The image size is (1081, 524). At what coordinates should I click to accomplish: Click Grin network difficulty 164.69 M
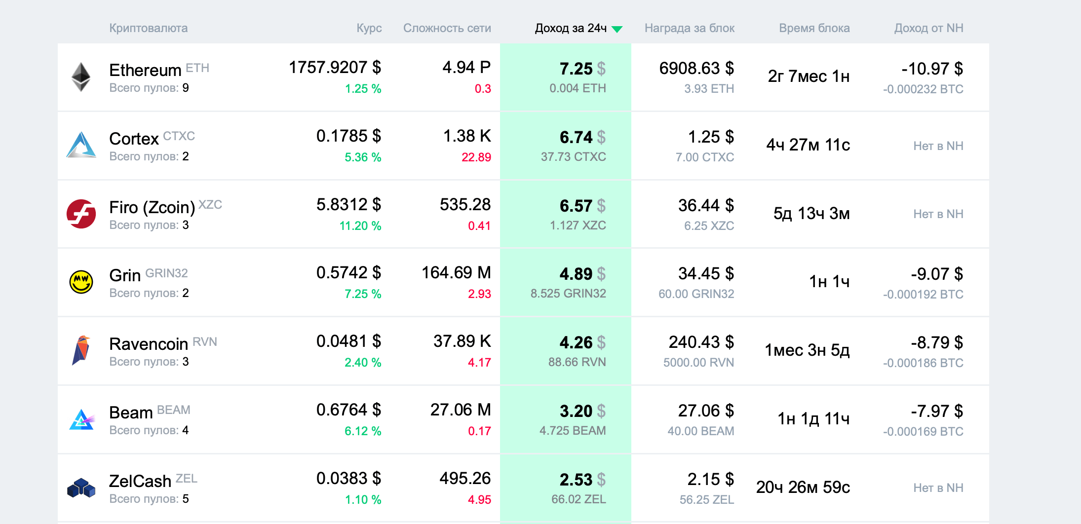coord(456,272)
